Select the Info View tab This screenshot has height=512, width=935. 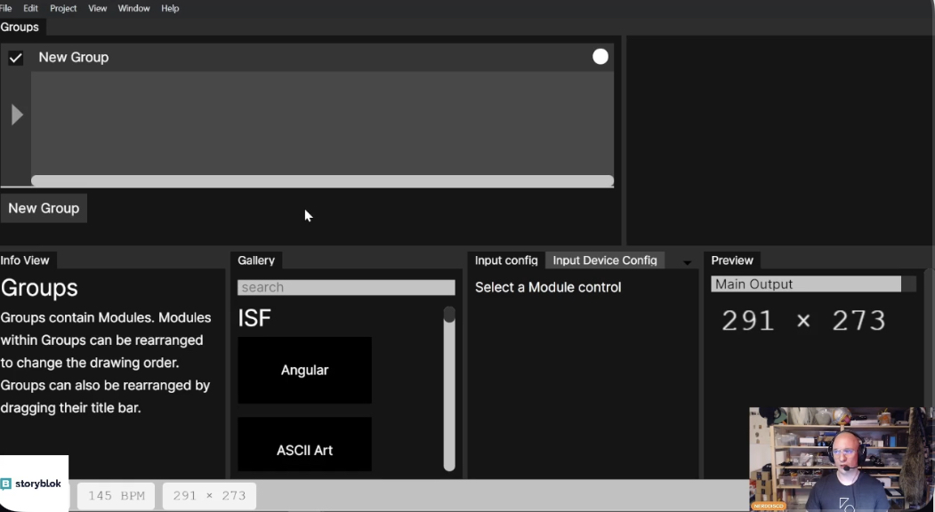[x=27, y=260]
